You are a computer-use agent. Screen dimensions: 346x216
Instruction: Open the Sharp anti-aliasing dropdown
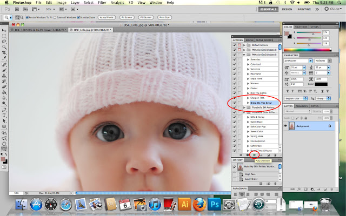point(323,98)
